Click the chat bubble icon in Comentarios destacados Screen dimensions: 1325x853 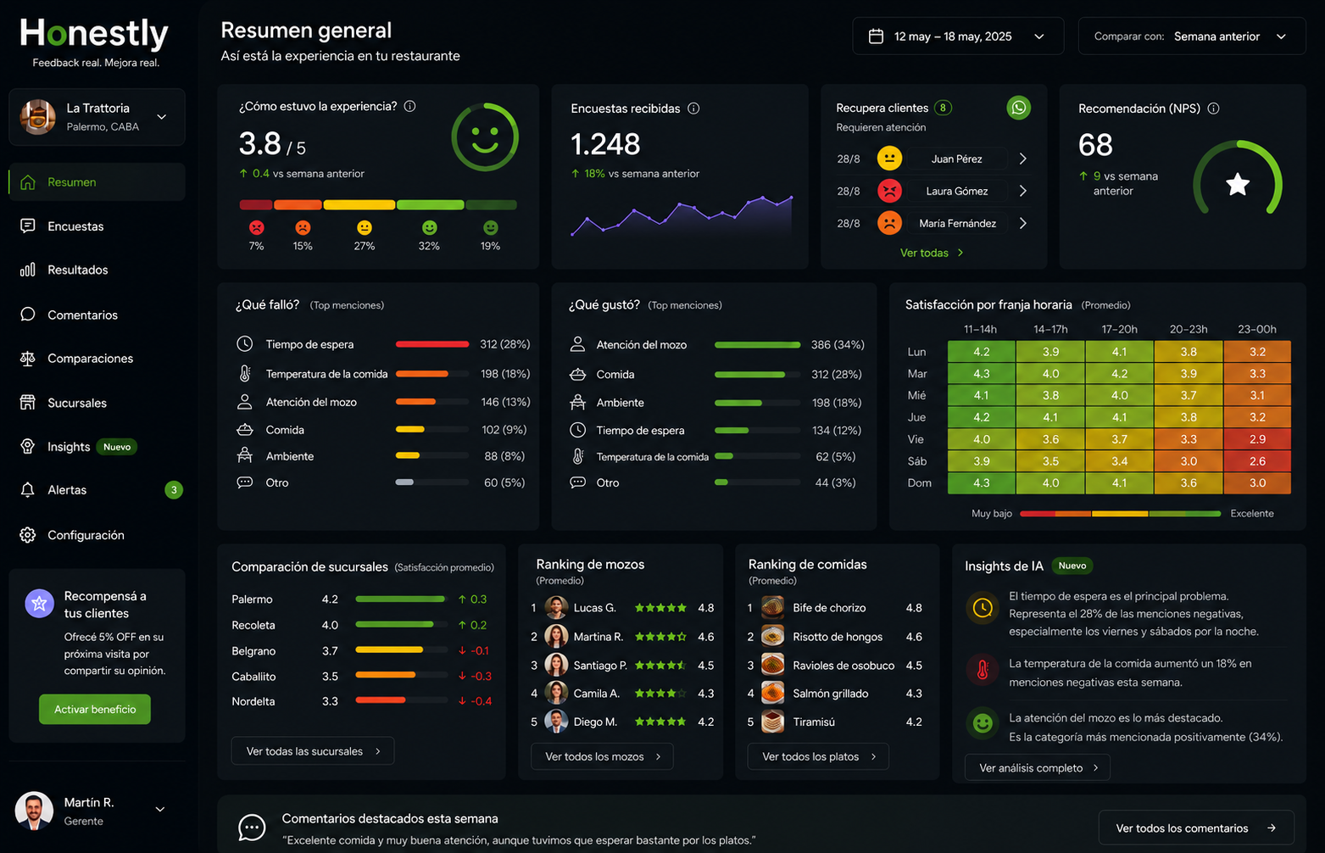252,828
